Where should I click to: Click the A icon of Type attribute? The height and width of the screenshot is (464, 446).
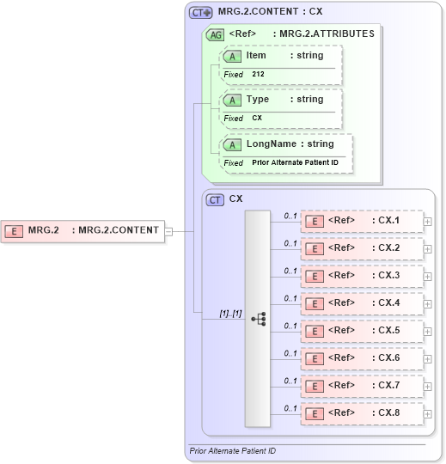(232, 101)
